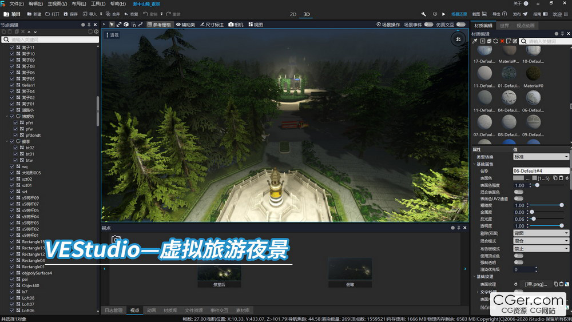Open the wrench settings icon
This screenshot has height=322, width=572.
[x=423, y=14]
